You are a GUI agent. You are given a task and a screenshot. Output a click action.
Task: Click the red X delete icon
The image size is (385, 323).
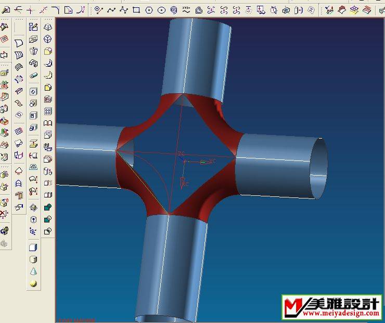tap(4, 214)
